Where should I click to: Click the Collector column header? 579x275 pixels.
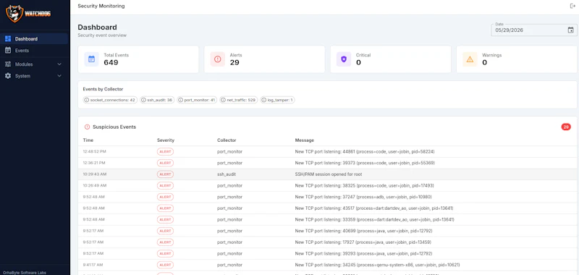coord(227,140)
